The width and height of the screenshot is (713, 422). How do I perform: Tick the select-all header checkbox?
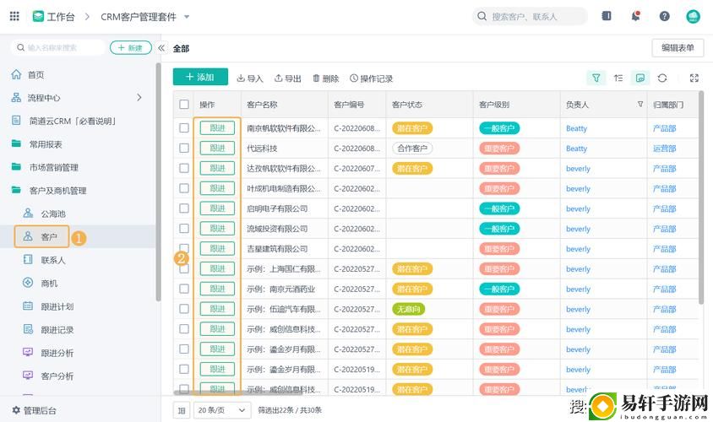(x=183, y=104)
